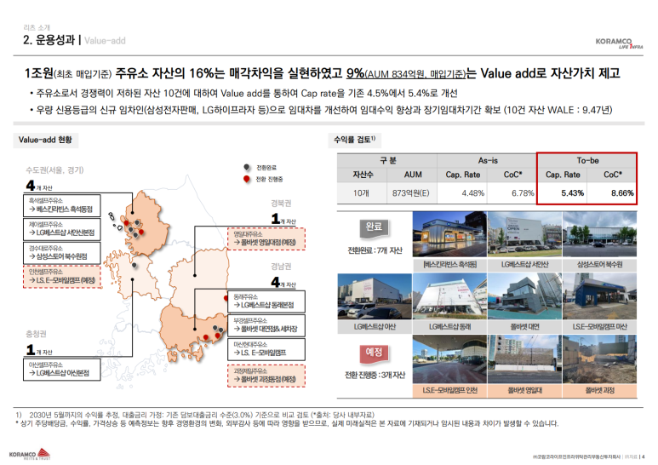Click the 자산수 cell 10개
This screenshot has width=658, height=465.
[361, 193]
